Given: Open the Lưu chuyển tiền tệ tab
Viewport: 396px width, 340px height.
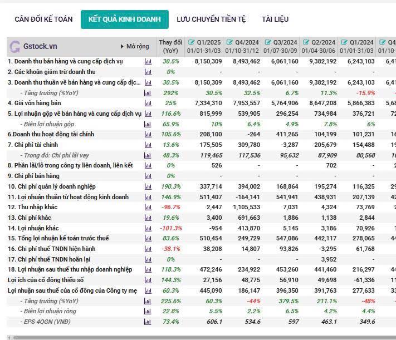Looking at the screenshot, I should point(211,19).
